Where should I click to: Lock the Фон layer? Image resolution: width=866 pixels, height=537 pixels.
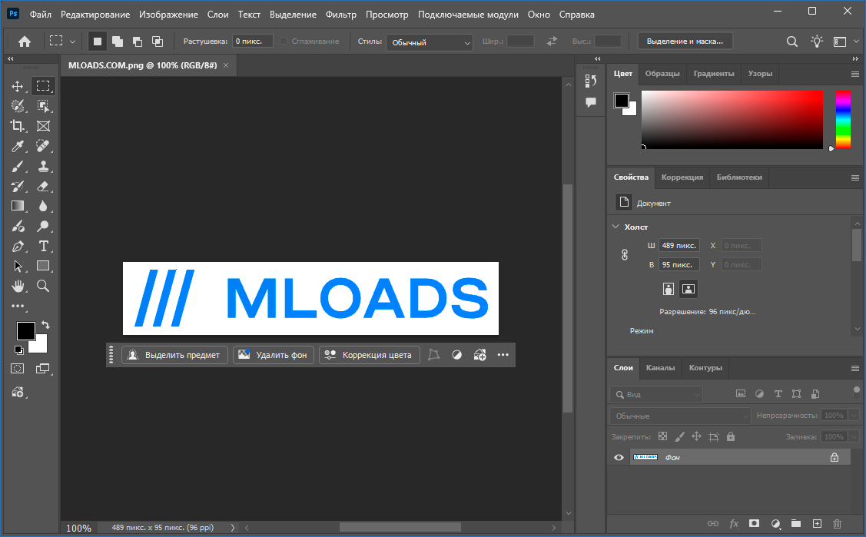[730, 436]
